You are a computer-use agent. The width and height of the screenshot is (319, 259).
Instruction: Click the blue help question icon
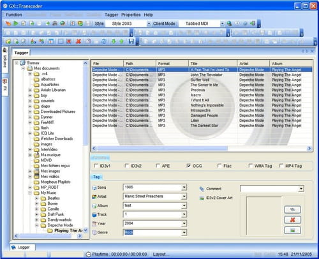click(245, 24)
